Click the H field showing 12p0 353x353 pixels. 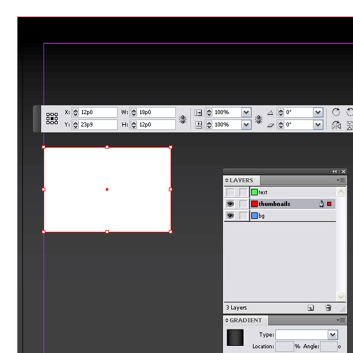(x=156, y=125)
